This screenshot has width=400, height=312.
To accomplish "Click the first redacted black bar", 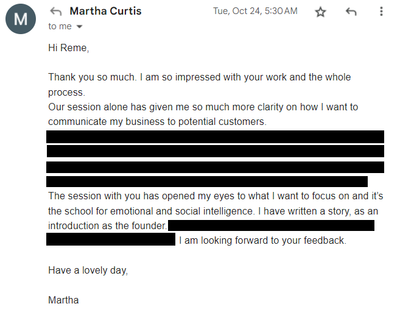I will click(x=215, y=136).
